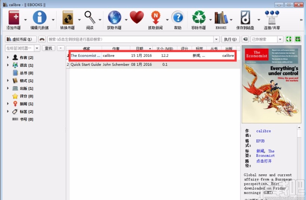Image resolution: width=306 pixels, height=200 pixels.
Task: Click the Get books globe icon
Action: [115, 17]
